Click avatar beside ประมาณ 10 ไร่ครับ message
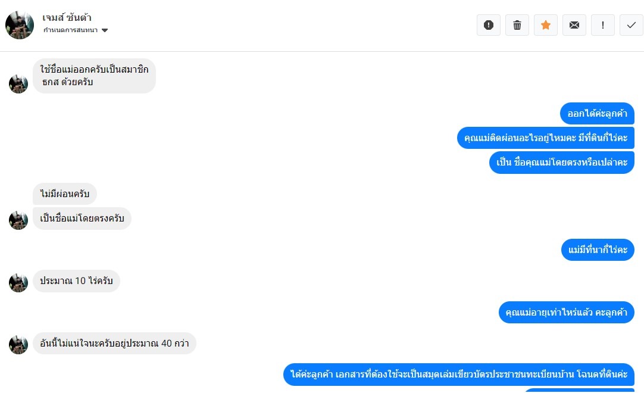This screenshot has height=393, width=644. (18, 282)
